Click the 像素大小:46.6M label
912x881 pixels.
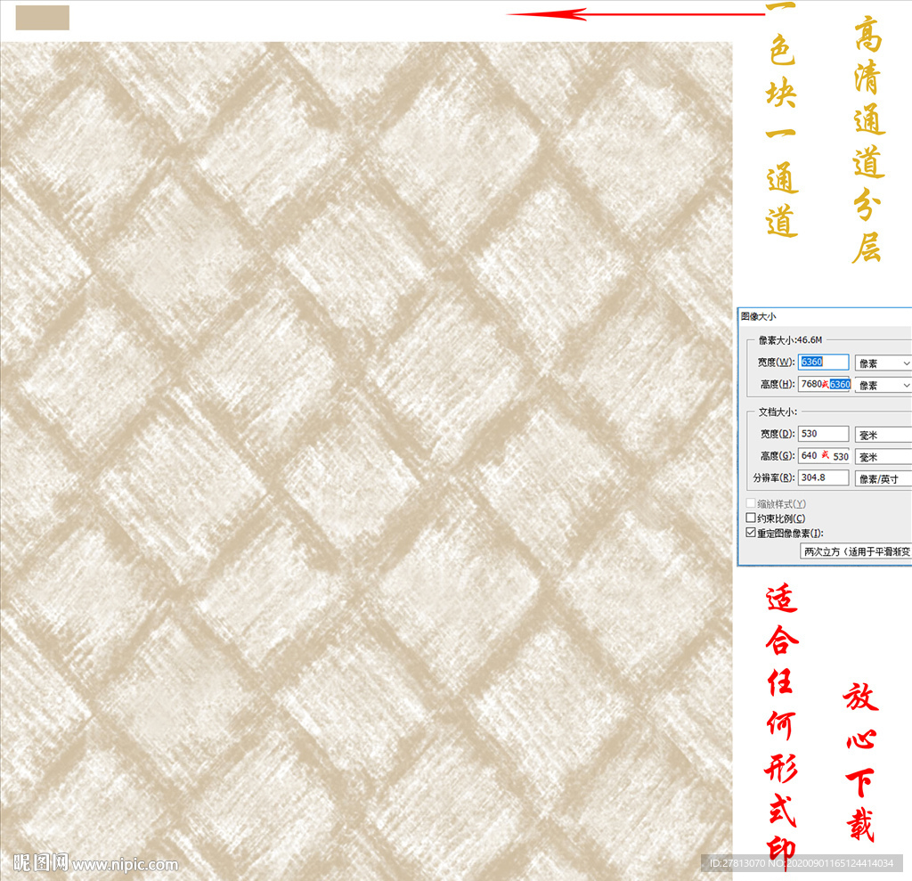(790, 339)
